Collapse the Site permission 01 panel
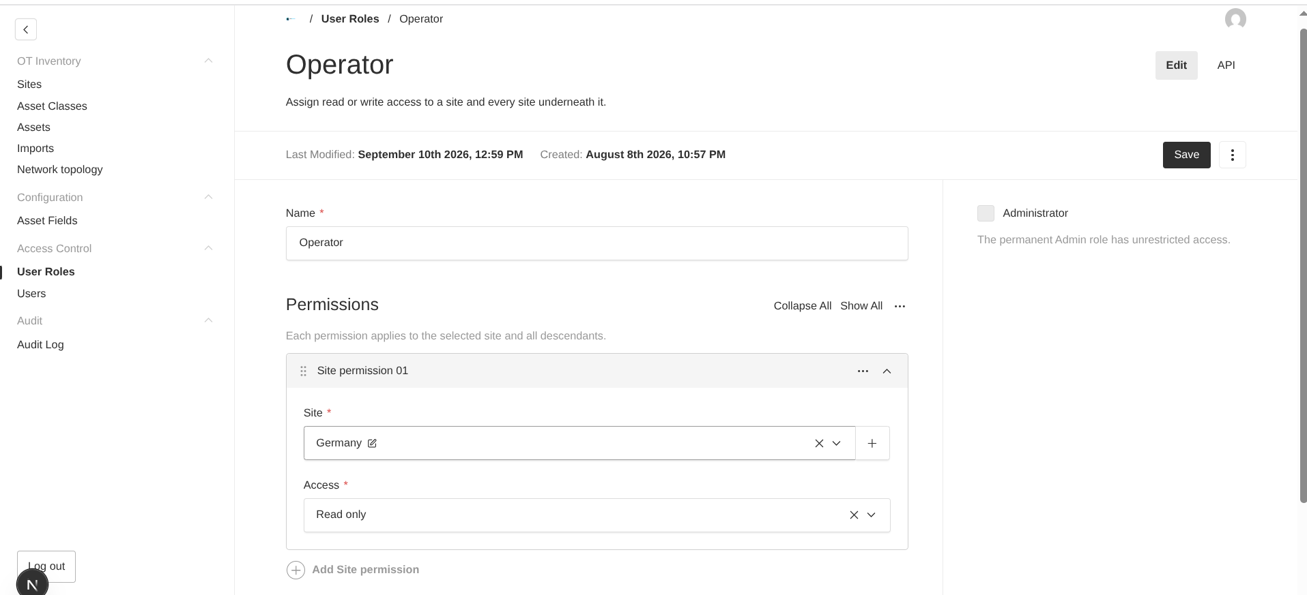This screenshot has width=1307, height=595. (887, 371)
